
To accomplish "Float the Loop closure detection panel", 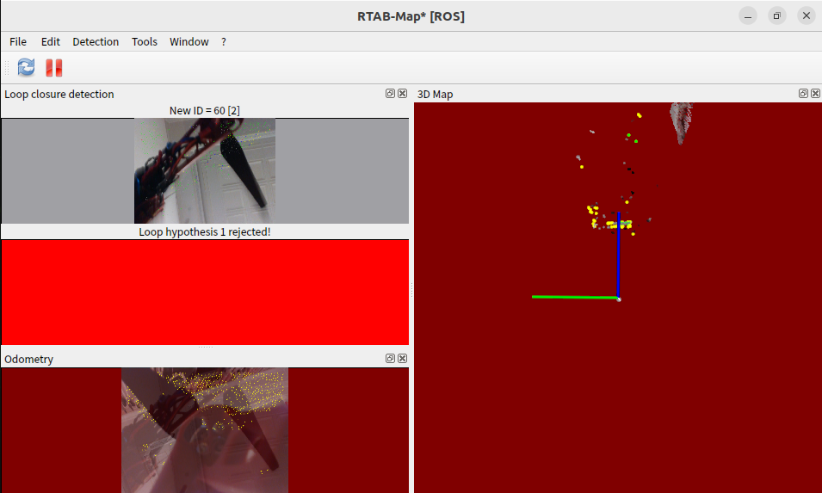I will point(390,93).
